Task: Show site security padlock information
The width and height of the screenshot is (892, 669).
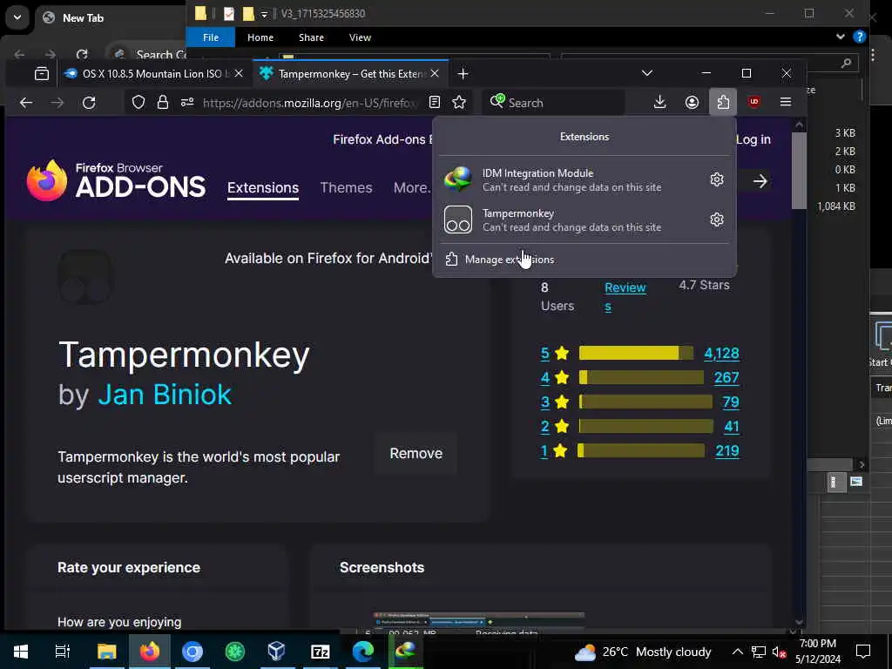Action: click(x=163, y=103)
